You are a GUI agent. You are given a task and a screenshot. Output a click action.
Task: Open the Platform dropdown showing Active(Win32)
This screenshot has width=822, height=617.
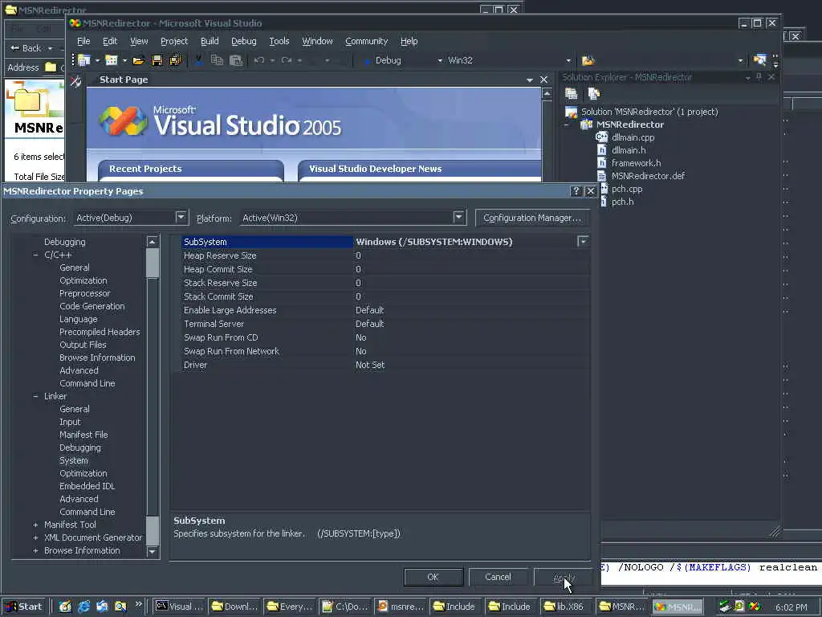point(458,217)
